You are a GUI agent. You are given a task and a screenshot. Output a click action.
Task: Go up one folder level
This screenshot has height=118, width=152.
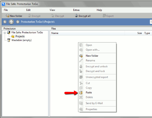11,22
